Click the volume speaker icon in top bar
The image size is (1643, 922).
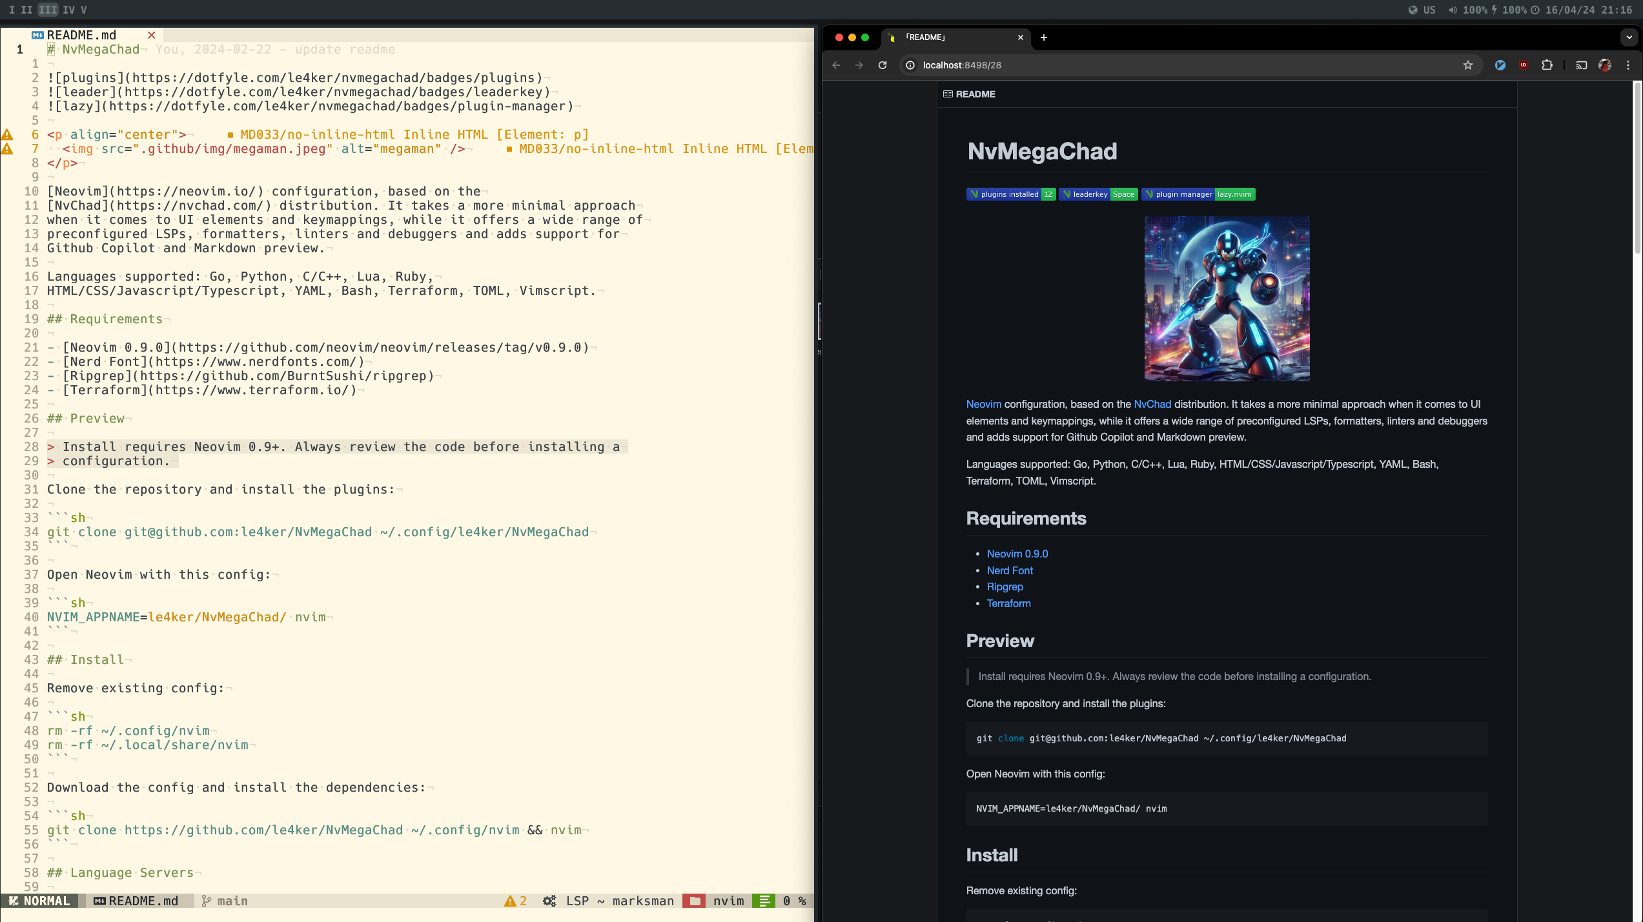[x=1453, y=10]
